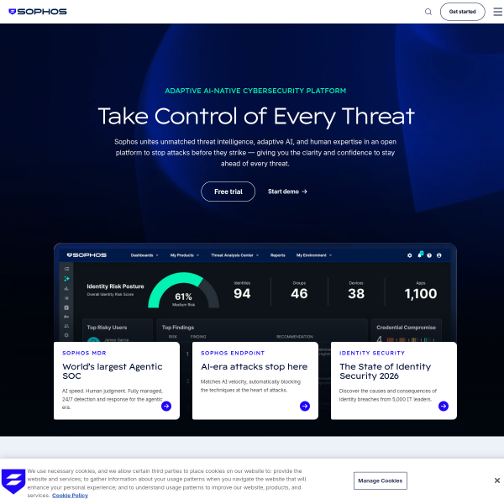Click the Identities count 94
This screenshot has height=504, width=504.
tap(242, 293)
